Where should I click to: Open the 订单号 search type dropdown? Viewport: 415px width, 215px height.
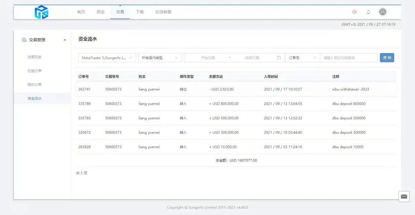point(302,58)
